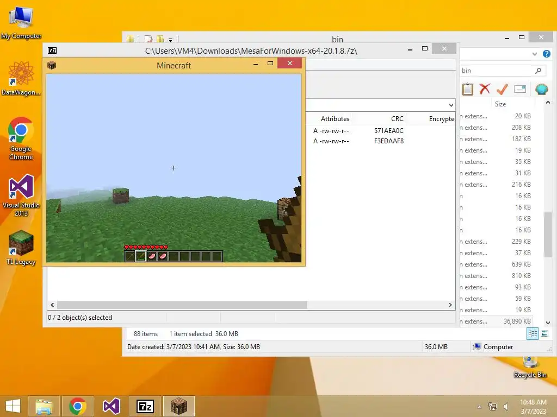The width and height of the screenshot is (557, 417).
Task: Click the file row sized 216 KB
Action: [496, 185]
